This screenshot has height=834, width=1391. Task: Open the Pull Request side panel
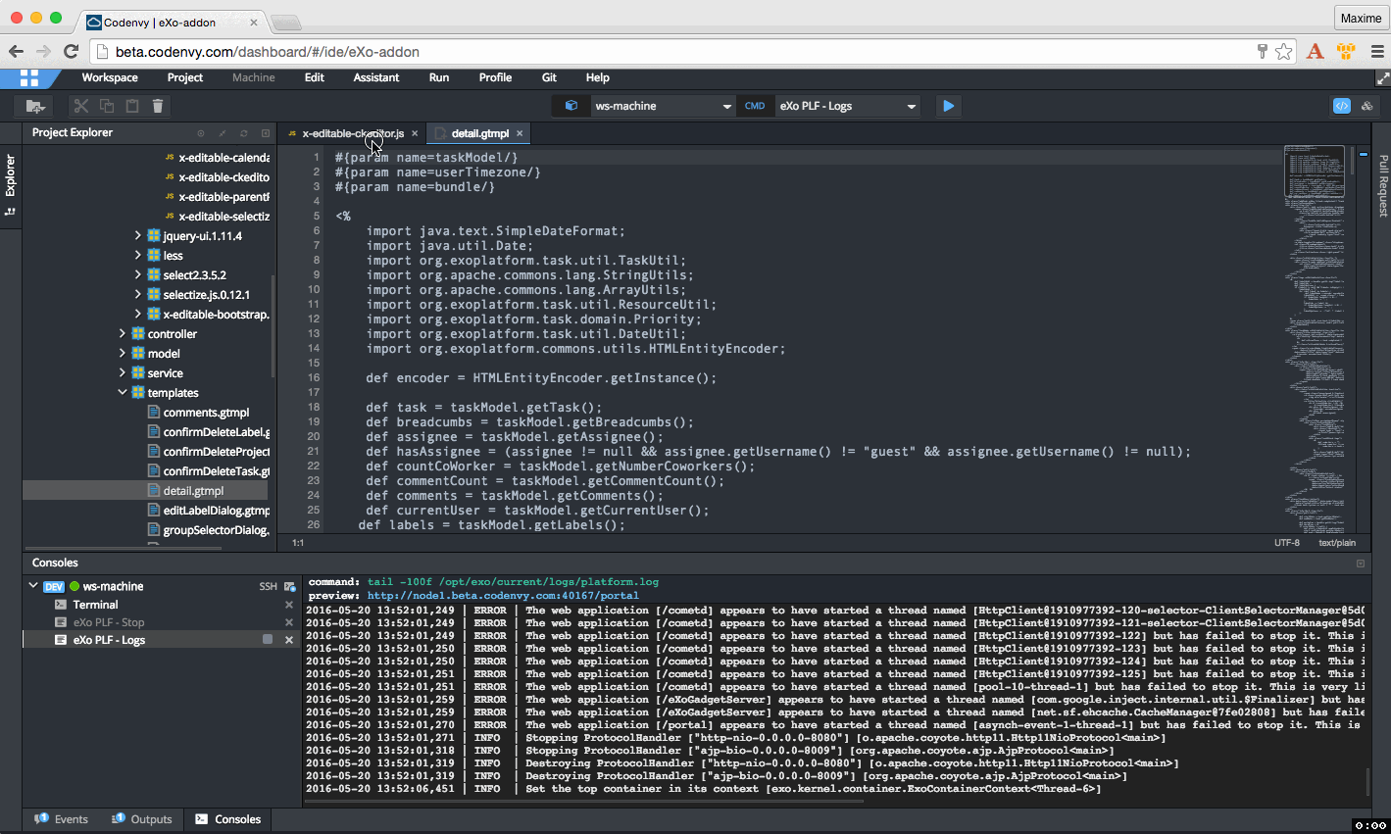[1383, 185]
